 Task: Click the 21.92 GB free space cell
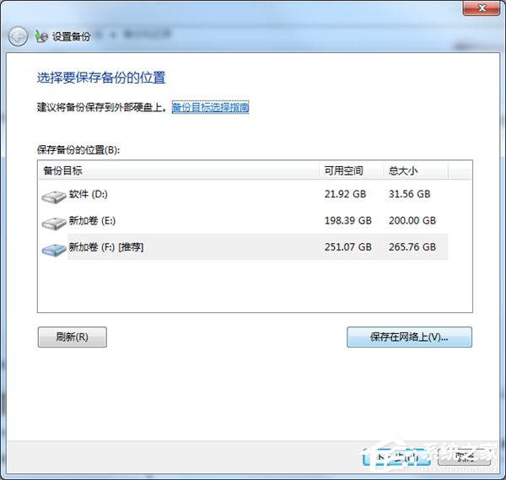pos(347,195)
